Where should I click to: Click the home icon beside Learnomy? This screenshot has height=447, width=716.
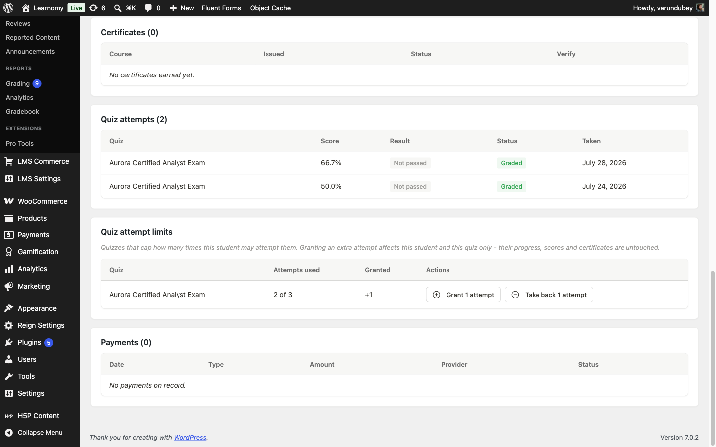coord(26,8)
